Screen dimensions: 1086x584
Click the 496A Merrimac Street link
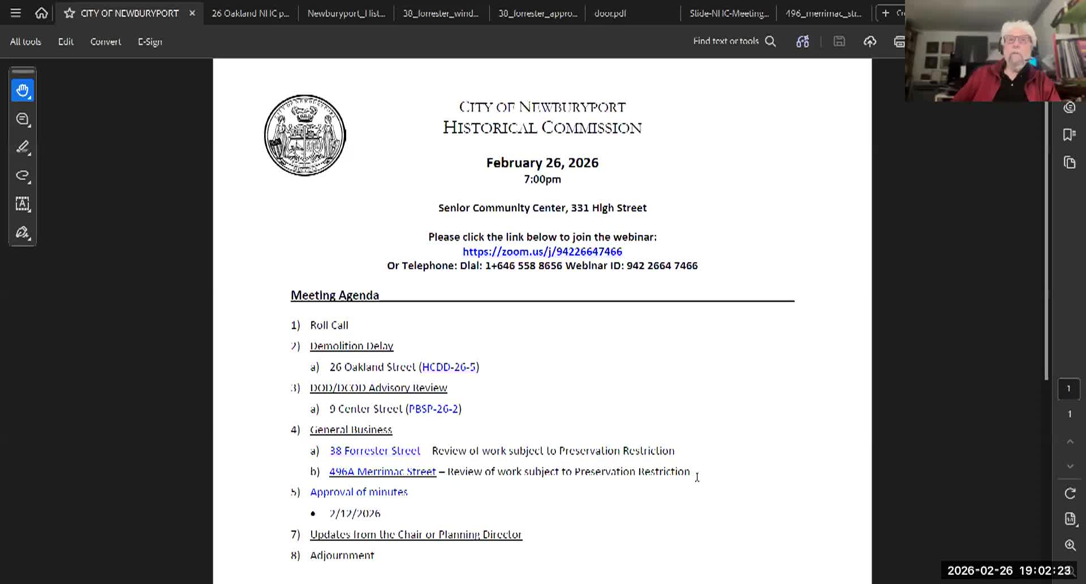pyautogui.click(x=382, y=471)
